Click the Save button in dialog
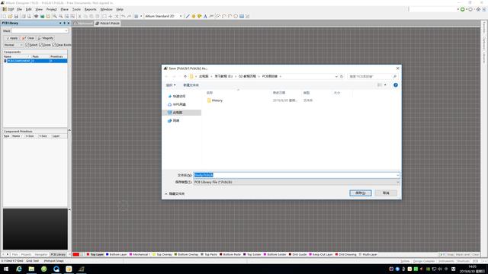The height and width of the screenshot is (274, 488). tap(361, 193)
